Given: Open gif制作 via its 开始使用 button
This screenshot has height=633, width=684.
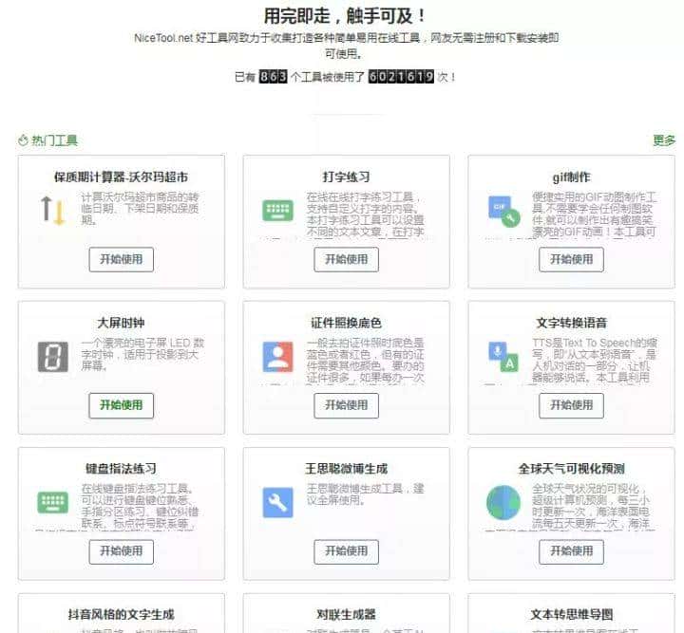Looking at the screenshot, I should 572,259.
